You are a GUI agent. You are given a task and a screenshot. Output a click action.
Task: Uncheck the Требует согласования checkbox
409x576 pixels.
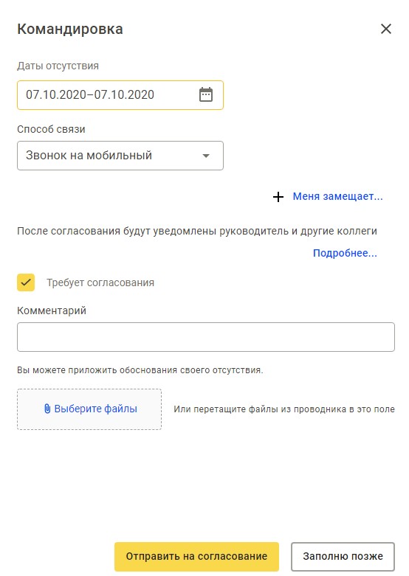(26, 282)
